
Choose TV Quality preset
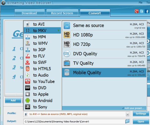tap(104, 63)
